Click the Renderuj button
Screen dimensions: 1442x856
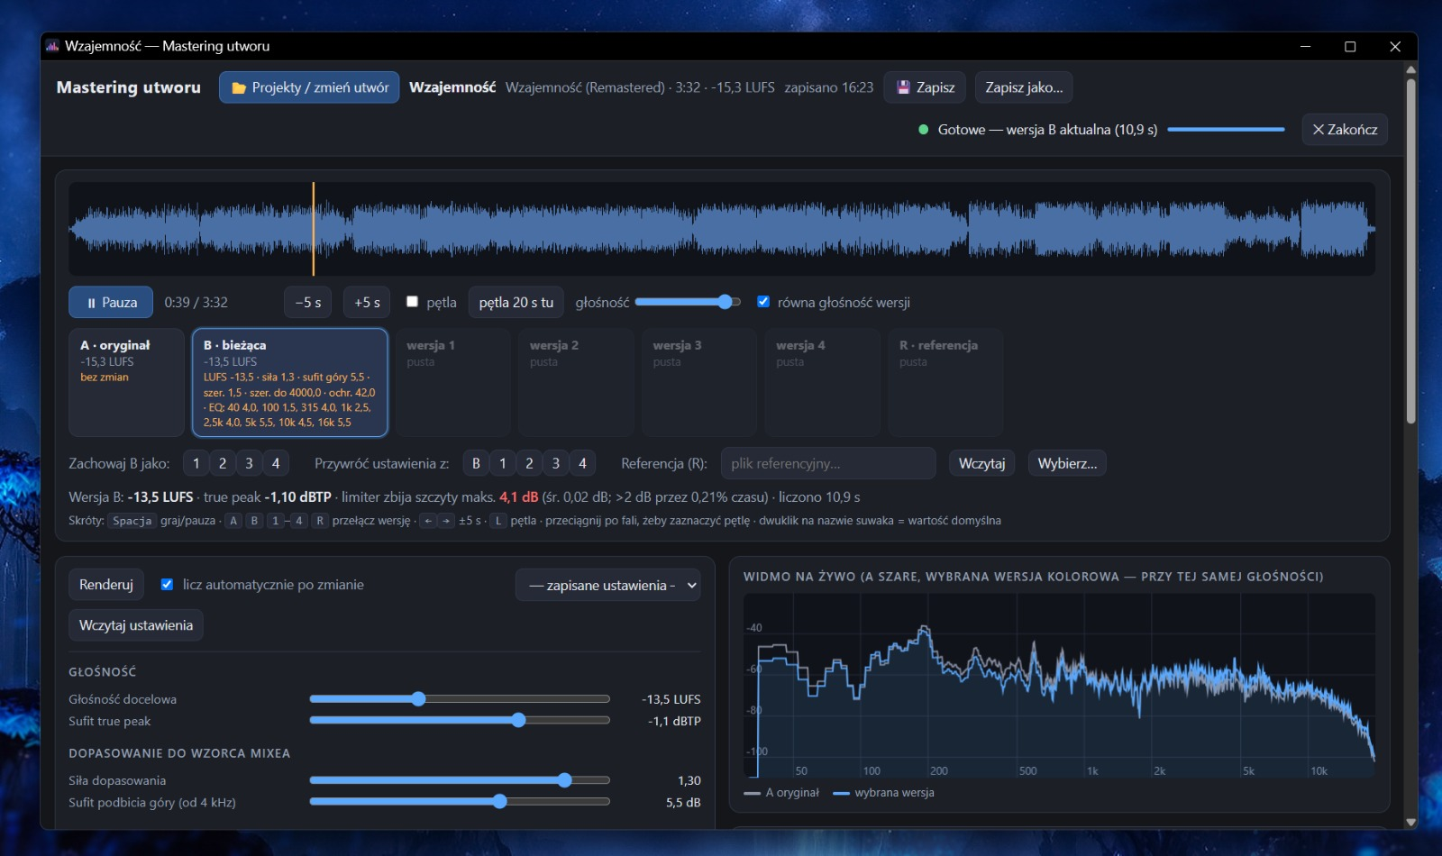[x=106, y=585]
